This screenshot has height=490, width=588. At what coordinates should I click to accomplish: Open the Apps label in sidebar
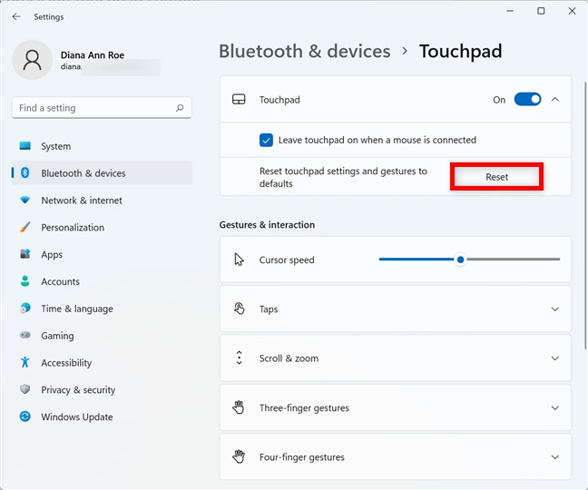(52, 255)
